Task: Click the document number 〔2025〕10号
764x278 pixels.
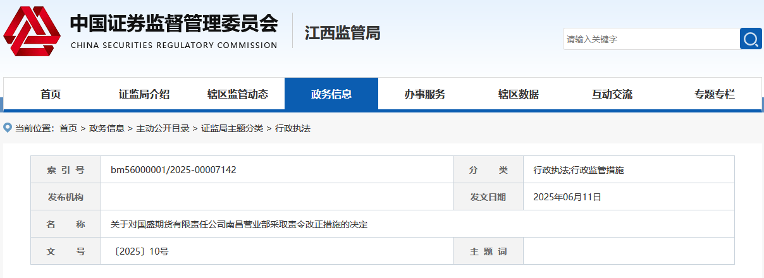Action: [140, 251]
